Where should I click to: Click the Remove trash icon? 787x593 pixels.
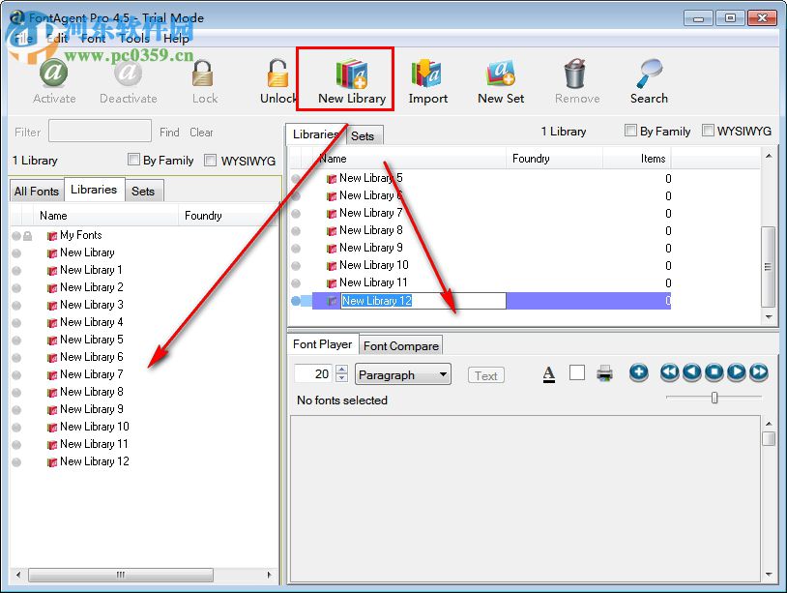(576, 73)
